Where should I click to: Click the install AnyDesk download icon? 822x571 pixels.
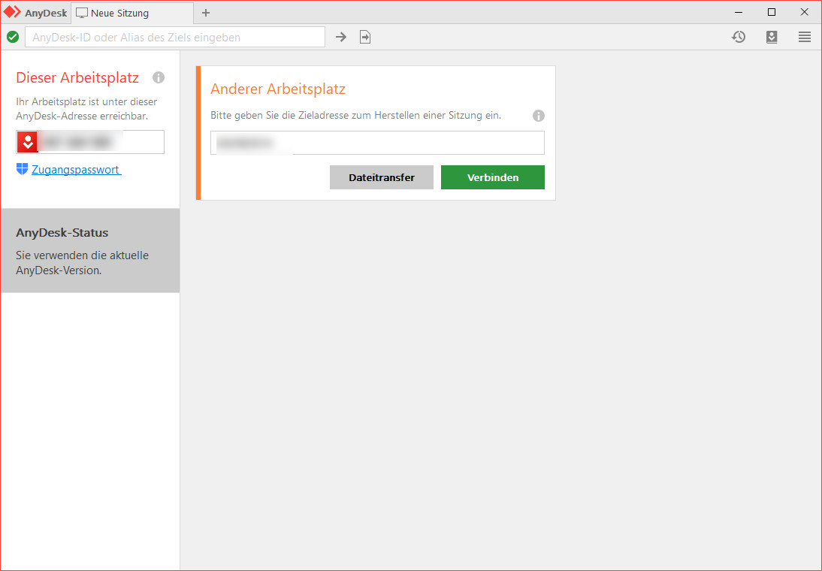(x=772, y=36)
